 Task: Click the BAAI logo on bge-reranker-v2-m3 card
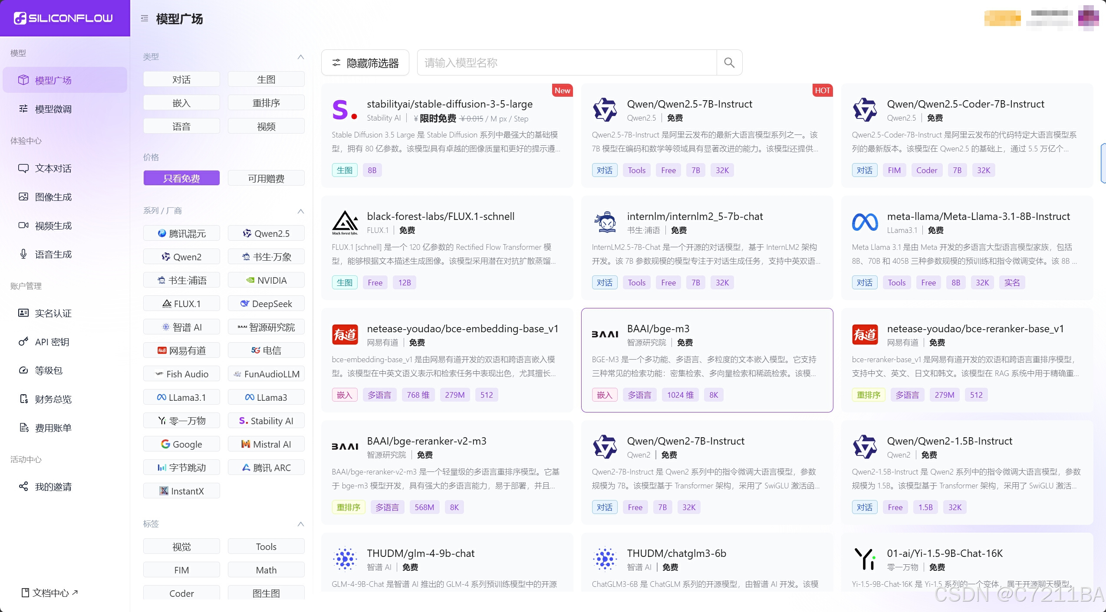pos(345,447)
